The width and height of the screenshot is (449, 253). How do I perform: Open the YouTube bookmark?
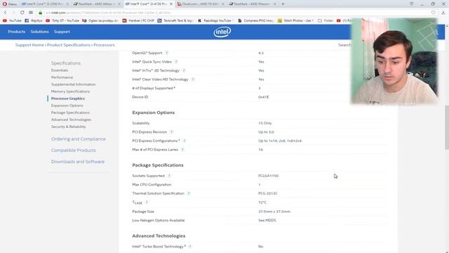[x=12, y=20]
